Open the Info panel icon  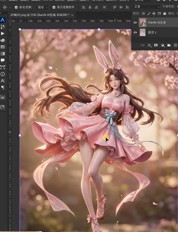3,74
